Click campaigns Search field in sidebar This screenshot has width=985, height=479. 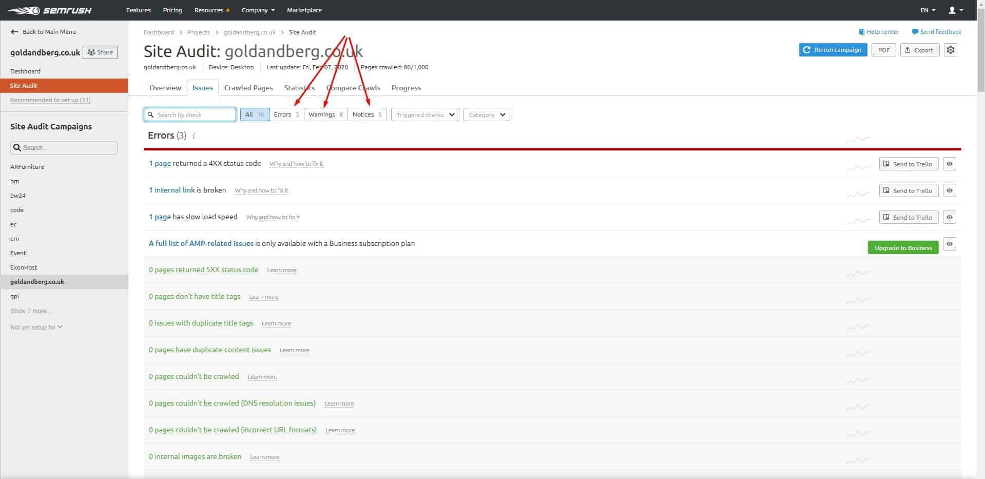[64, 148]
